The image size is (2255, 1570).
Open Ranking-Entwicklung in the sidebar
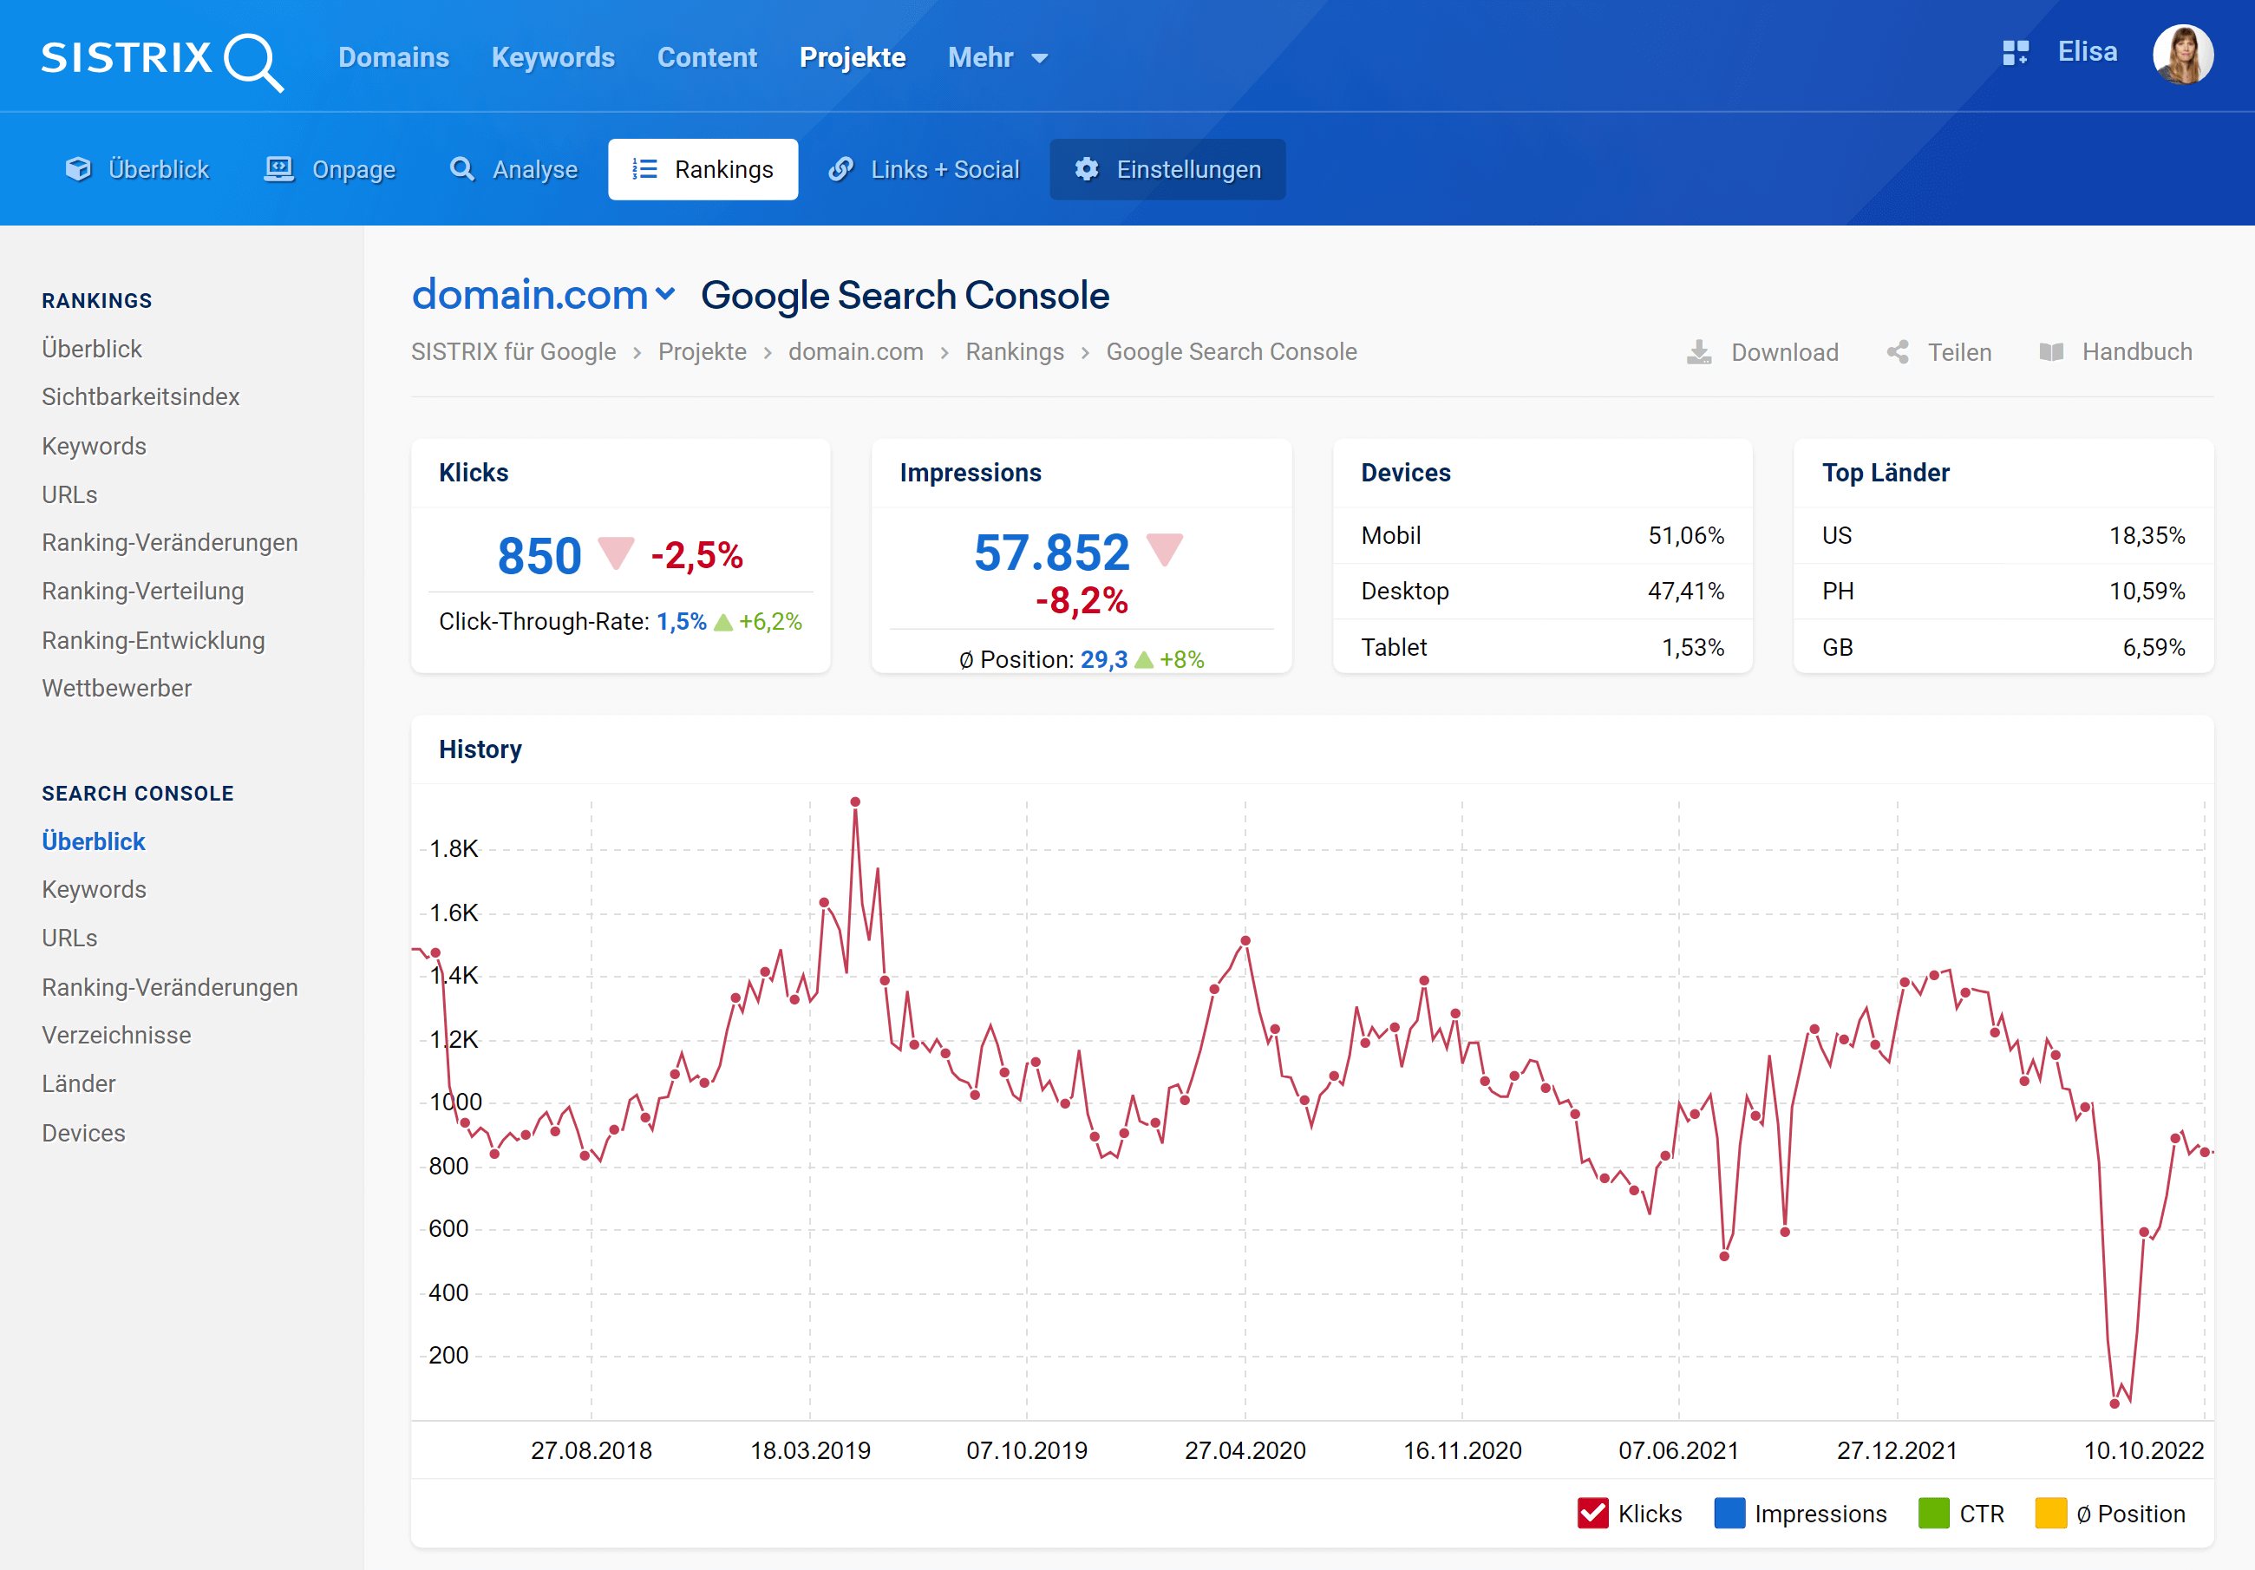pos(154,639)
